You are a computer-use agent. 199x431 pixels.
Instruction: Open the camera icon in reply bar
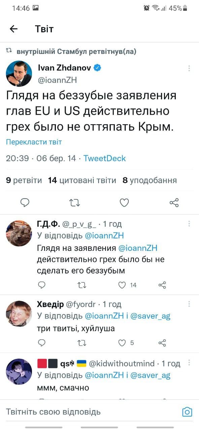tap(187, 412)
